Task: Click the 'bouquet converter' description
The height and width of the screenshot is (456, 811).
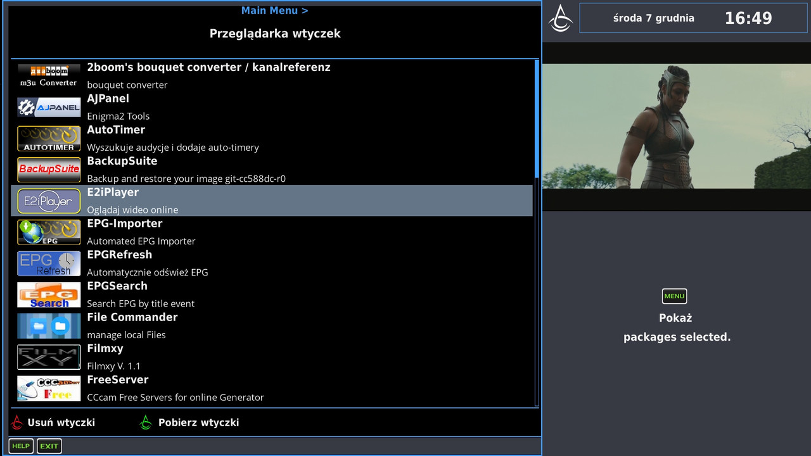Action: [127, 85]
